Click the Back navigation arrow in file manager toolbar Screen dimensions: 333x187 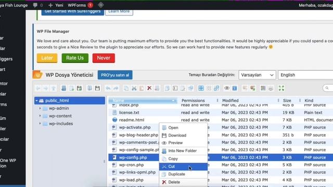(38, 88)
